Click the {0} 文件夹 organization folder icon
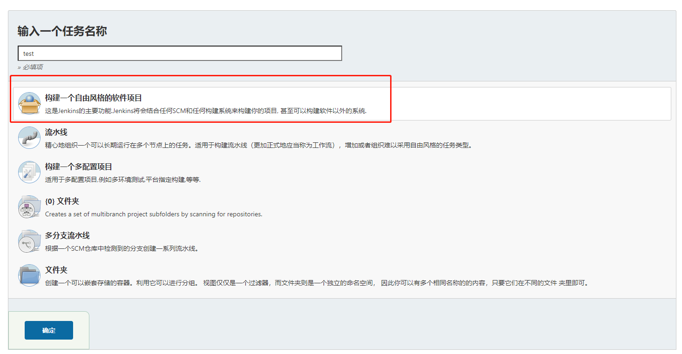Screen dimensions: 682x354 click(x=29, y=207)
